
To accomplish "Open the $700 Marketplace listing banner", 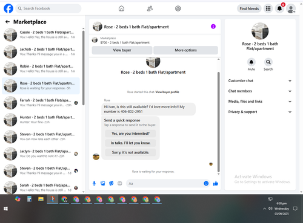I will (155, 40).
